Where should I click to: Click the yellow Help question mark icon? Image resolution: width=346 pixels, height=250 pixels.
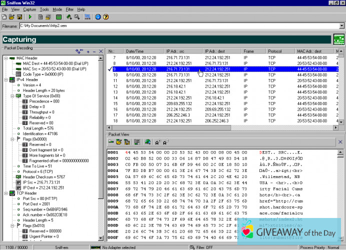coord(105,16)
